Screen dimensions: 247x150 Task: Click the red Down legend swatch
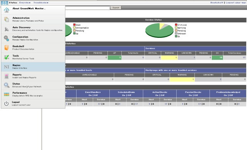coord(74,25)
